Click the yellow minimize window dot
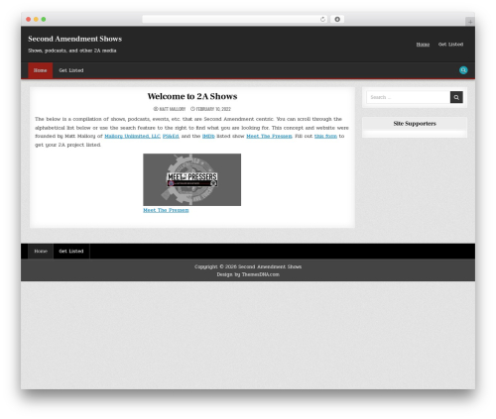Screen dimensions: 496x419 36,19
